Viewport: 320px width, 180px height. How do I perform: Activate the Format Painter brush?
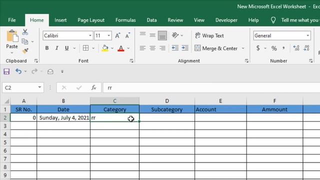25,51
